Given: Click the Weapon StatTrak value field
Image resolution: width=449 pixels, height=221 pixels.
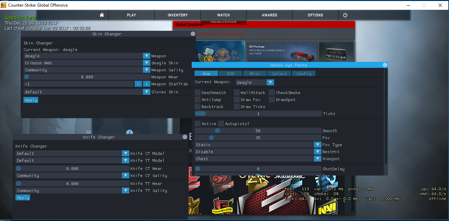Looking at the screenshot, I should click(79, 84).
